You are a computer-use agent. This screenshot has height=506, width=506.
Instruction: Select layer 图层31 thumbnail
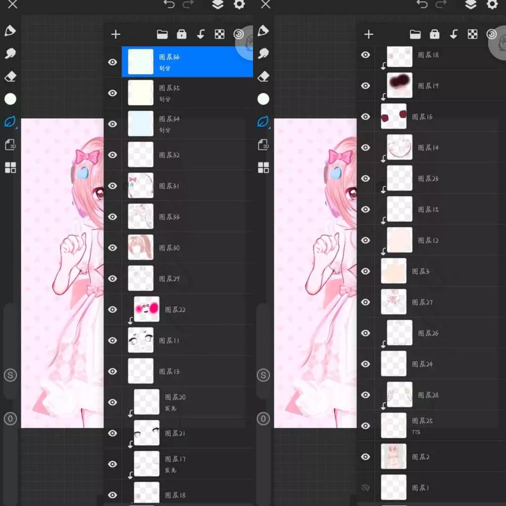coord(141,186)
